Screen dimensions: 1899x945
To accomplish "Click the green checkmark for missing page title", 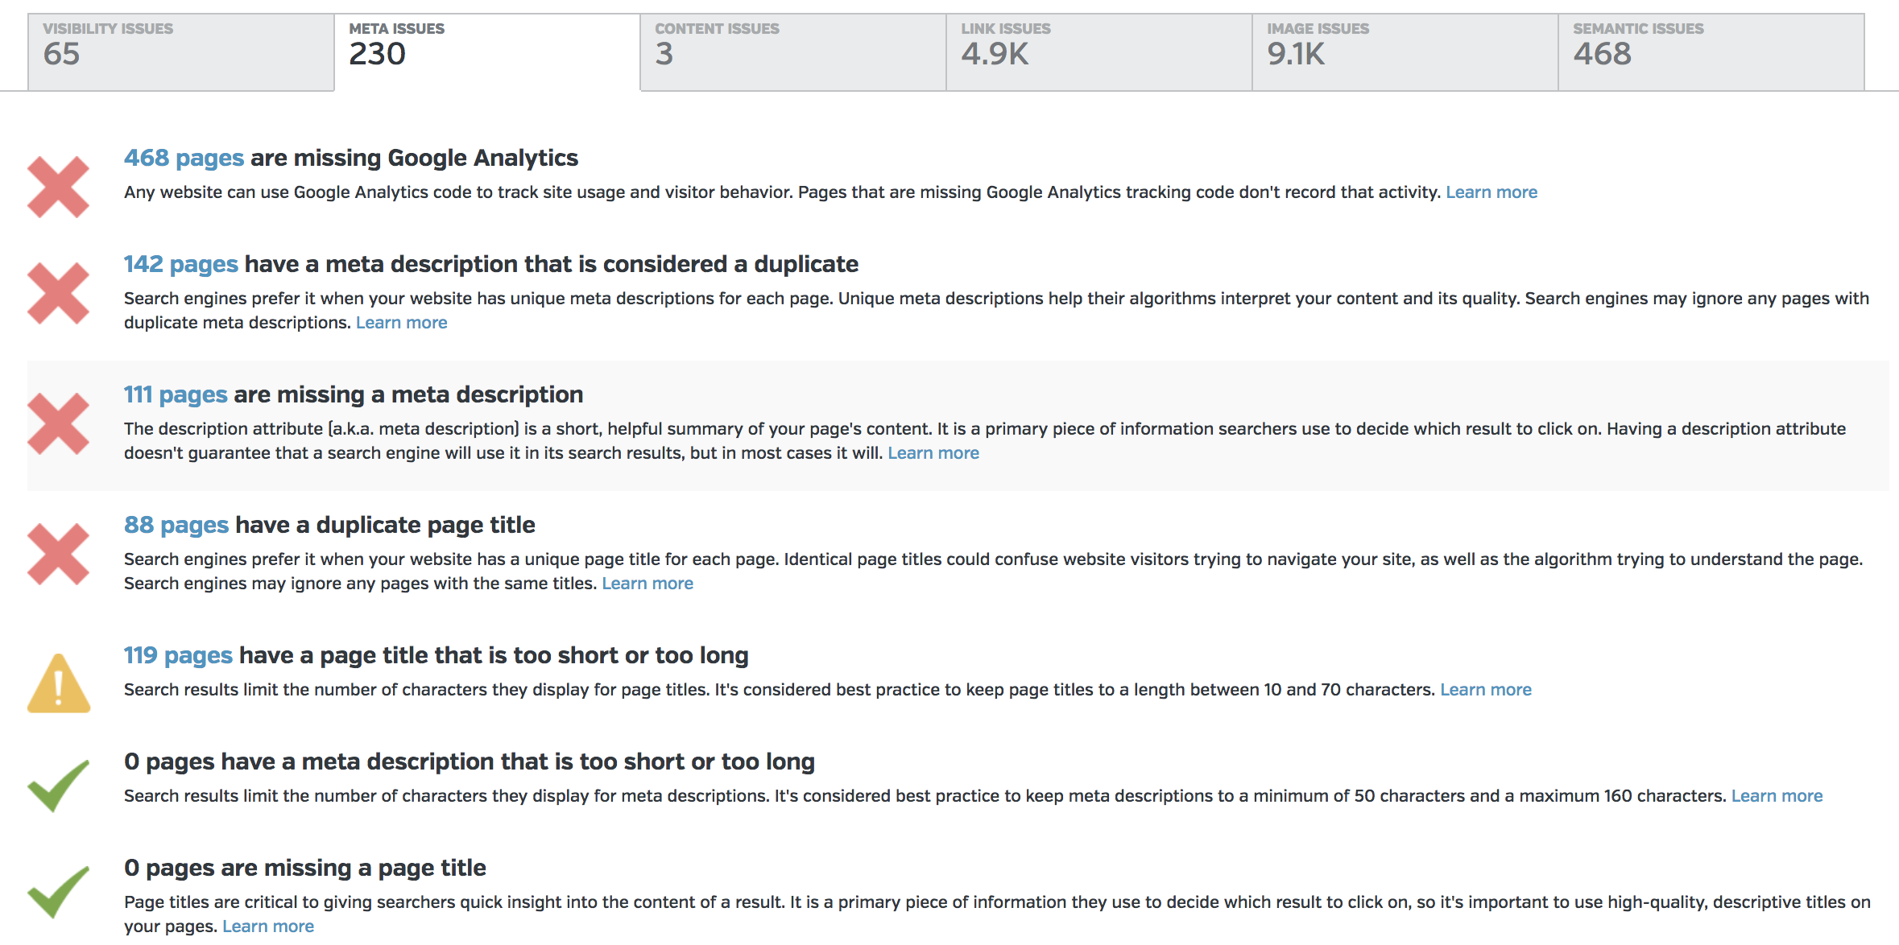I will click(58, 892).
